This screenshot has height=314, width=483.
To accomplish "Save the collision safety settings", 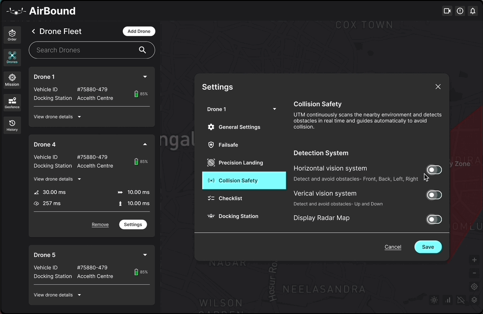I will click(x=428, y=247).
